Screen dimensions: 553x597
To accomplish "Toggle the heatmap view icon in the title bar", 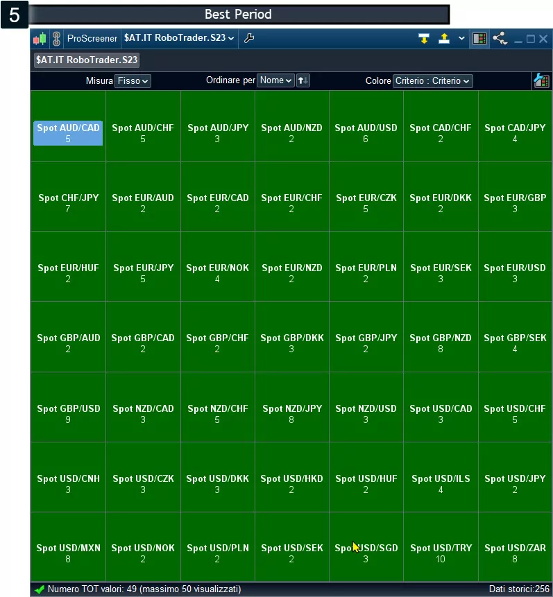I will coord(479,38).
